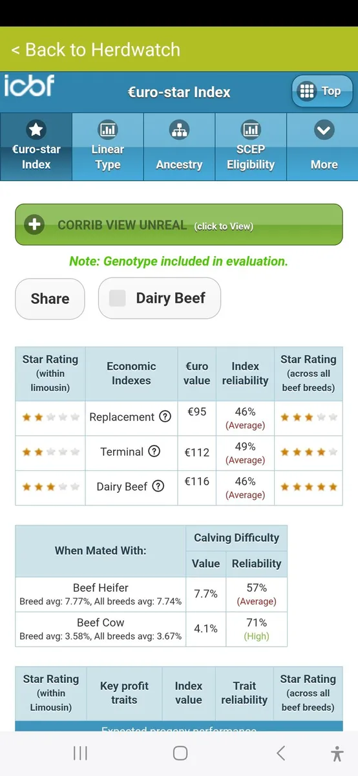Tap the Android recent apps icon
The image size is (358, 776).
click(x=80, y=753)
